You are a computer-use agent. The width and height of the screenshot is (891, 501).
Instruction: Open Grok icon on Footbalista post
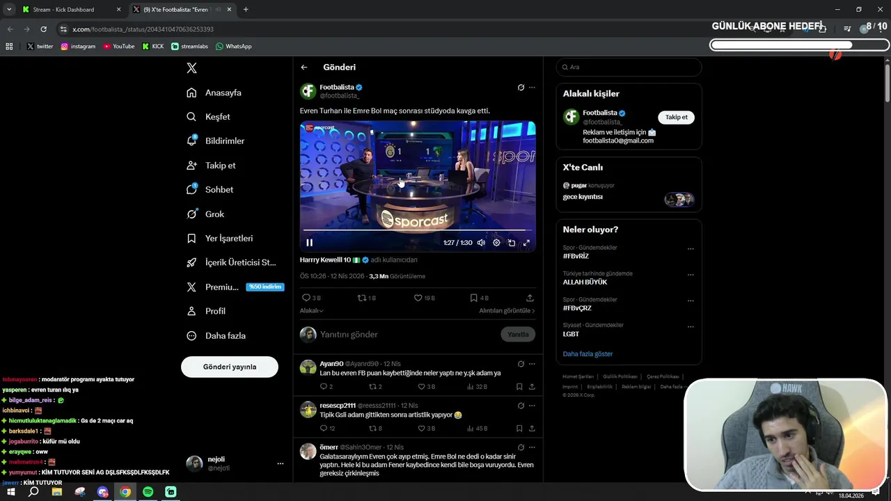point(521,88)
